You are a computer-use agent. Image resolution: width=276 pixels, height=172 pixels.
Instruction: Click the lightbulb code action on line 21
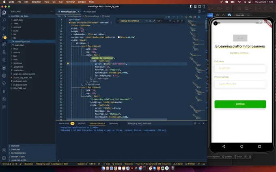(x=68, y=64)
